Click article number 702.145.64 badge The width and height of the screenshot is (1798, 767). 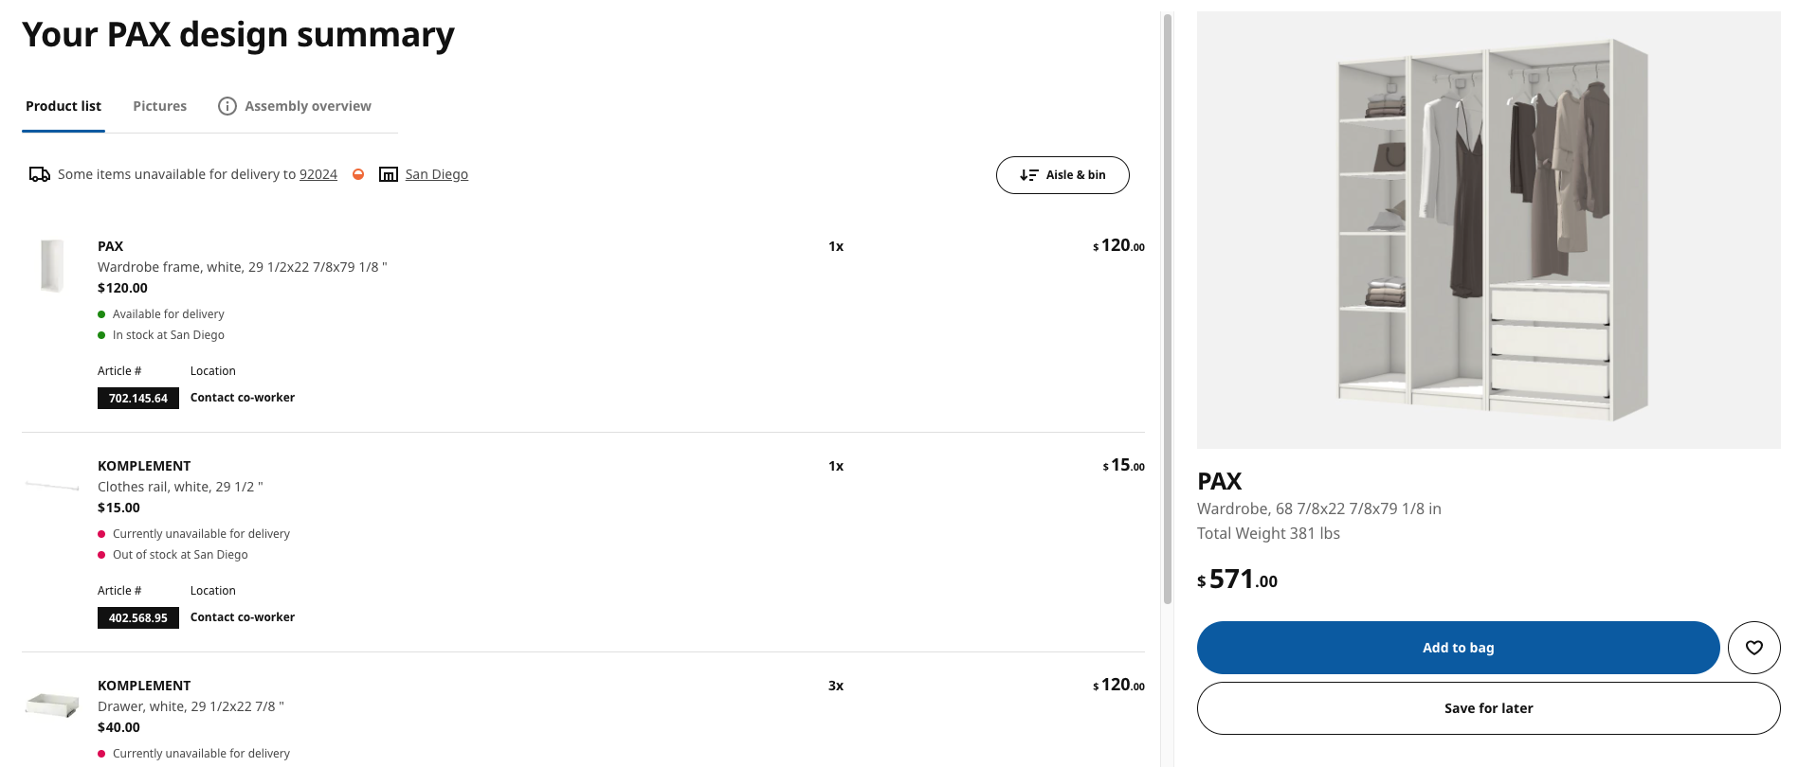(x=138, y=399)
